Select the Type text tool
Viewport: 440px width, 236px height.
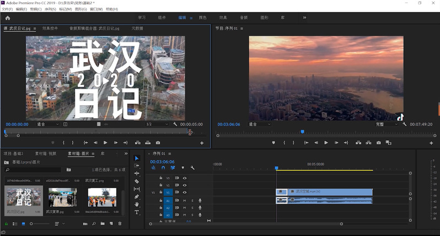pos(137,212)
